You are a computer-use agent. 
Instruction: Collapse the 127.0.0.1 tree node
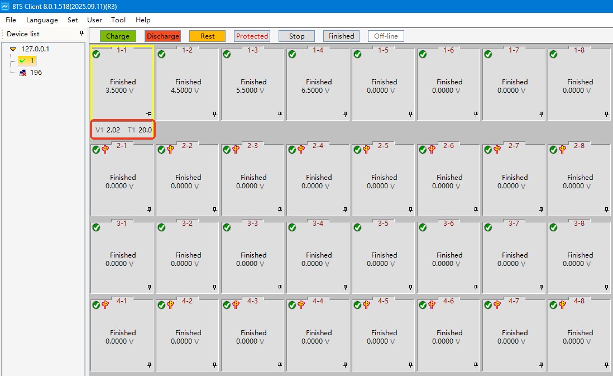pyautogui.click(x=13, y=49)
